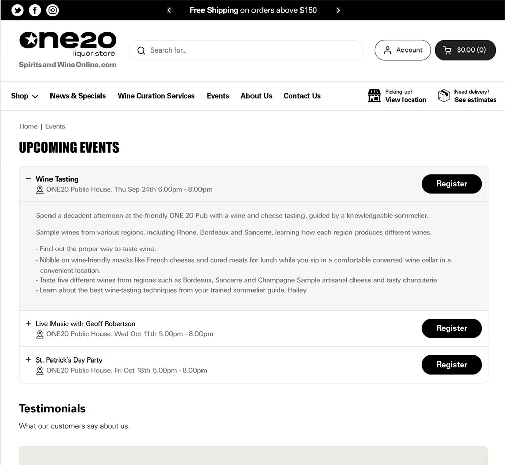This screenshot has width=505, height=465.
Task: Expand St. Patrick's Day Party event
Action: pos(28,359)
